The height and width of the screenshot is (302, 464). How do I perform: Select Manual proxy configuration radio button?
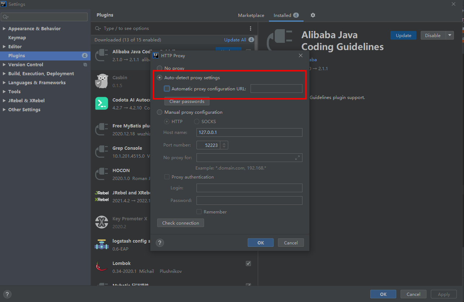point(159,112)
